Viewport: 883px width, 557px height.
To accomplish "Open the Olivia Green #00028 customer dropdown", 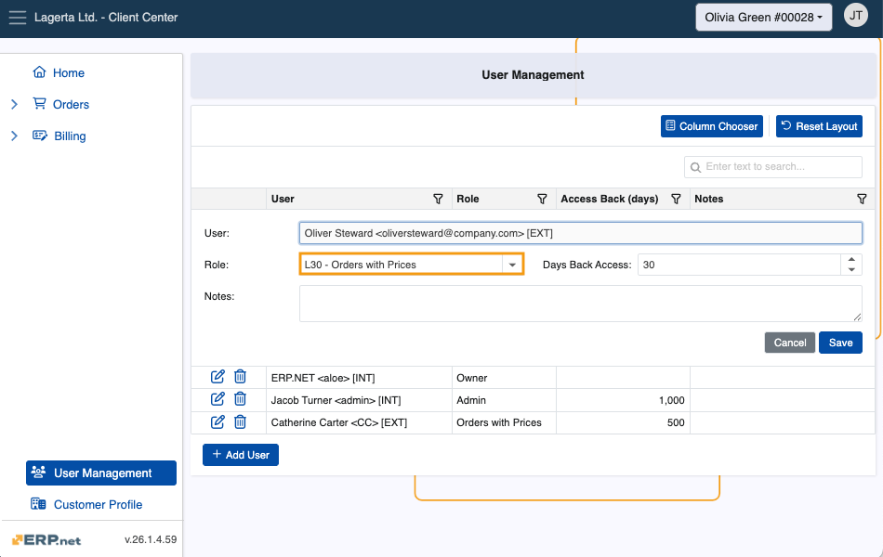I will (764, 18).
